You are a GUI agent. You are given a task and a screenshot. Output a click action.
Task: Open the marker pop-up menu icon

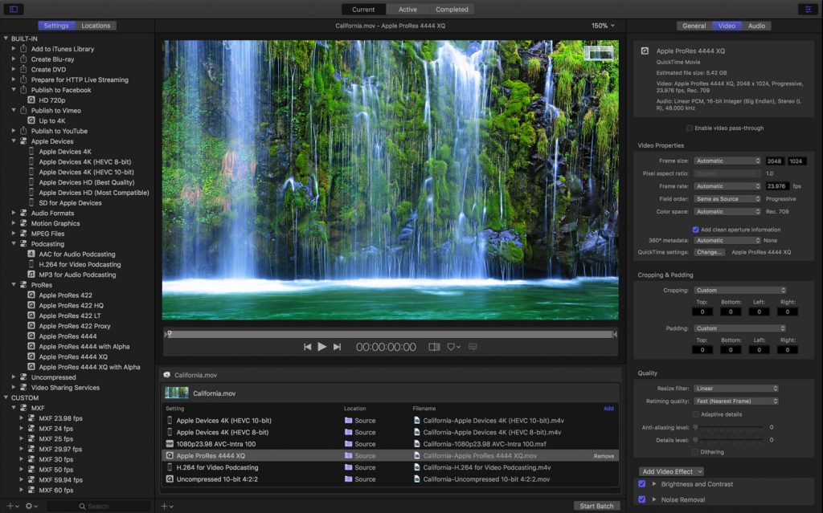pos(453,347)
